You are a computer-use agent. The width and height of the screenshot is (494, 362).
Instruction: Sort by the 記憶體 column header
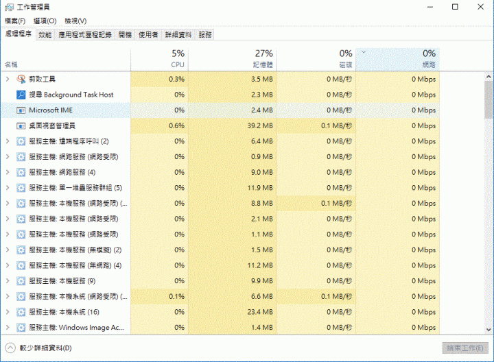(233, 59)
